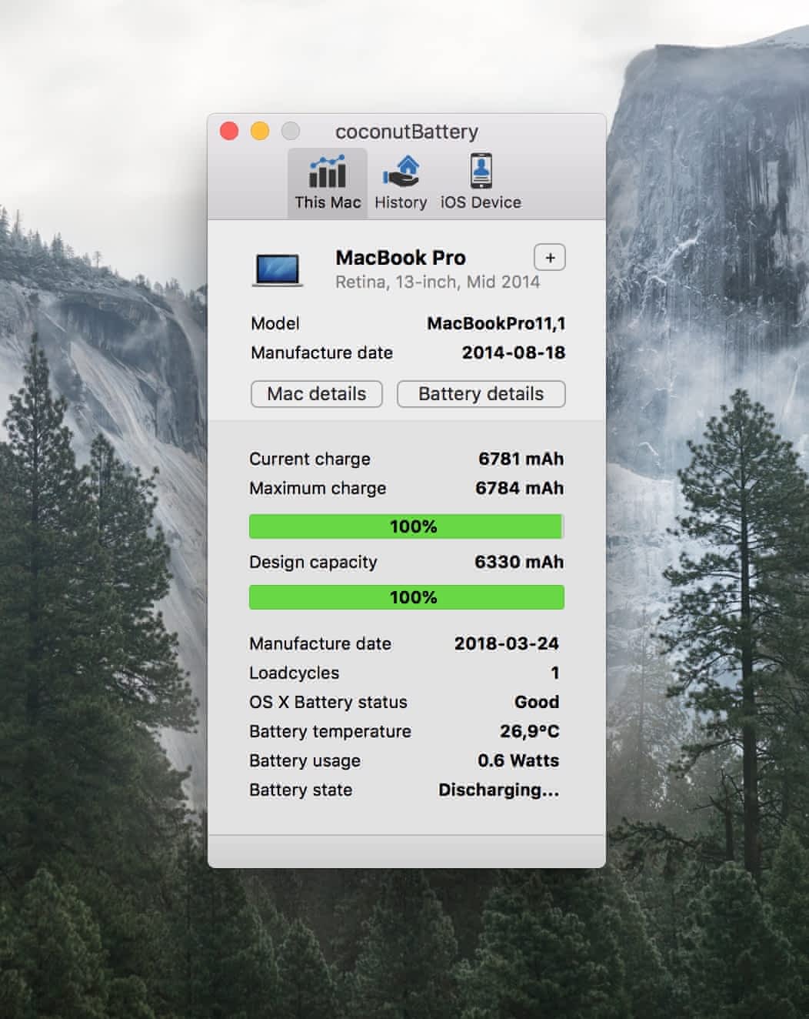
Task: Select the 6781 mAh current charge value
Action: (521, 459)
